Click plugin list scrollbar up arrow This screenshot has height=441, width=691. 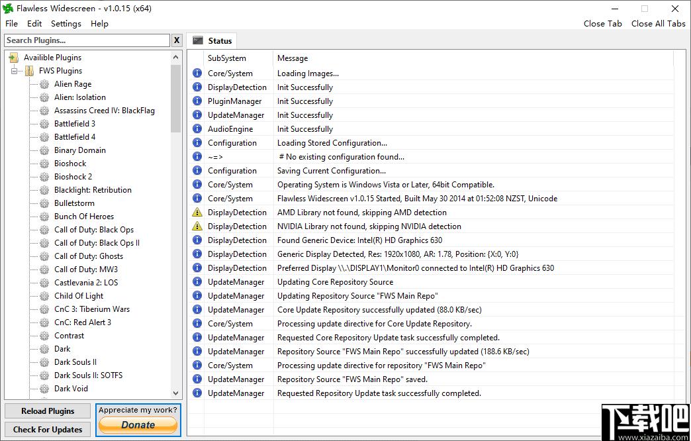click(176, 58)
